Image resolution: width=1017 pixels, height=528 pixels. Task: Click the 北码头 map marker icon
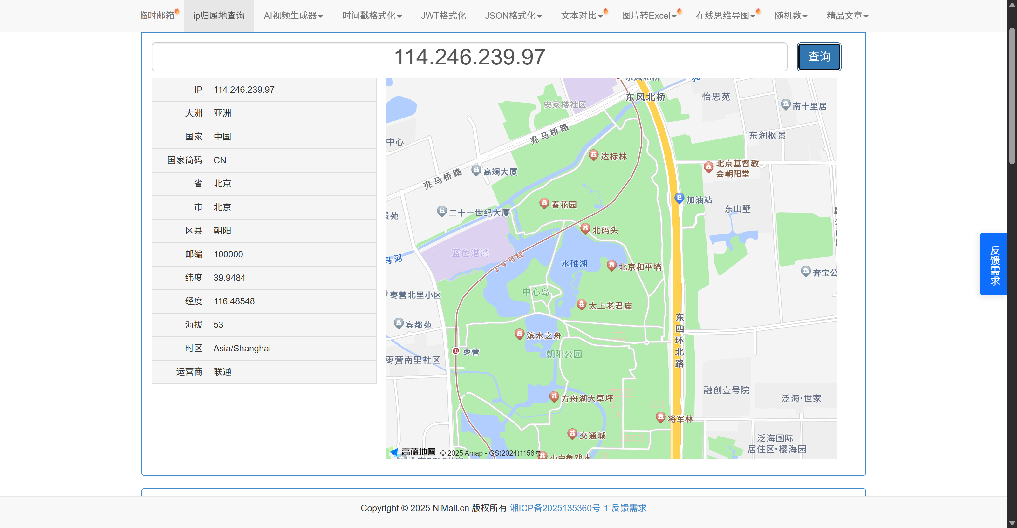point(585,228)
